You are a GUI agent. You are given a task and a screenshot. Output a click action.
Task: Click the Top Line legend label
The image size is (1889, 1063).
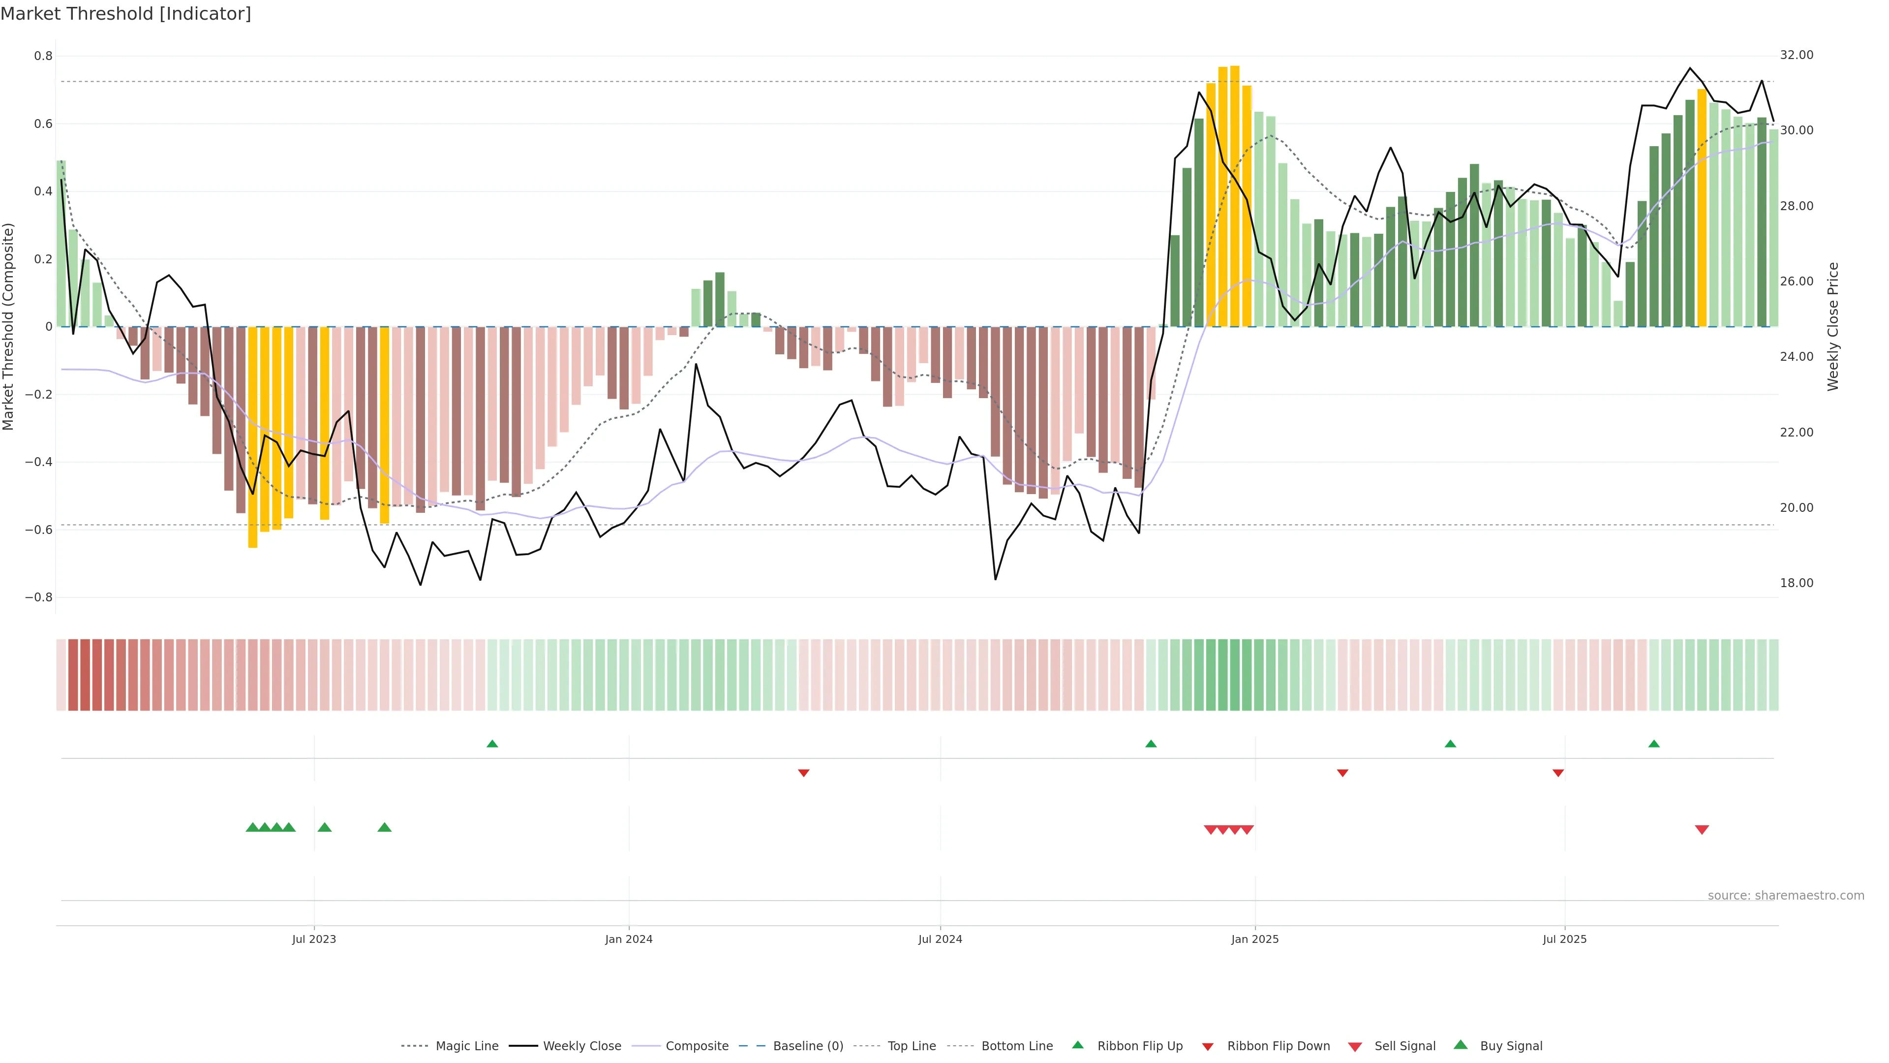[x=912, y=1046]
